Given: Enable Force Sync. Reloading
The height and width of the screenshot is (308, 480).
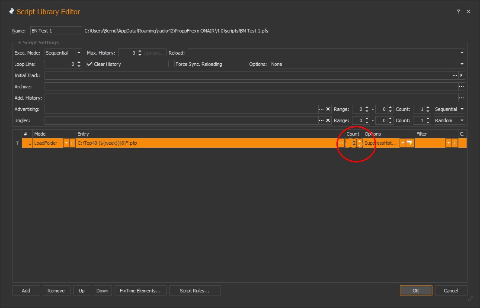Looking at the screenshot, I should pyautogui.click(x=171, y=64).
